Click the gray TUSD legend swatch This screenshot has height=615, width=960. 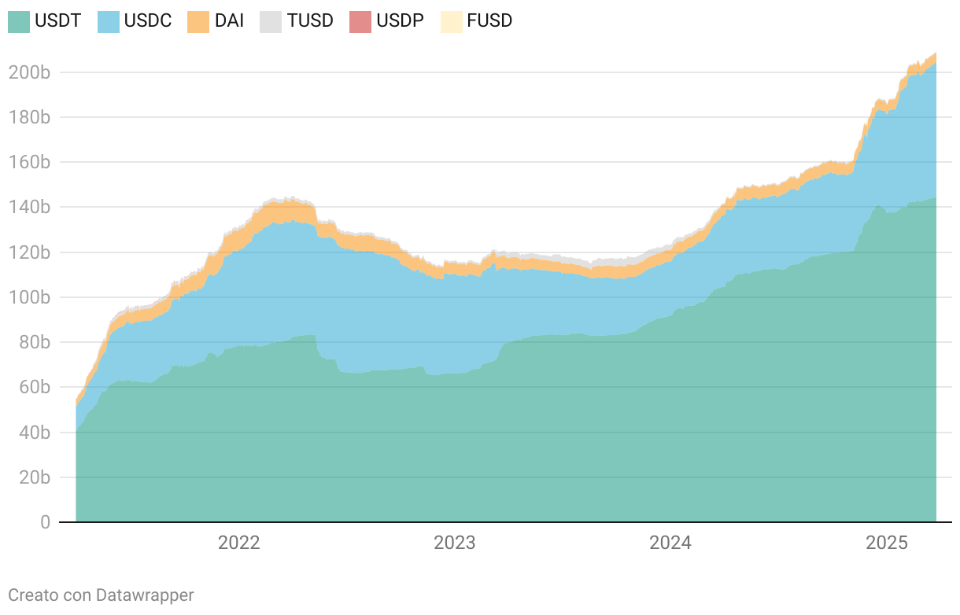(271, 21)
